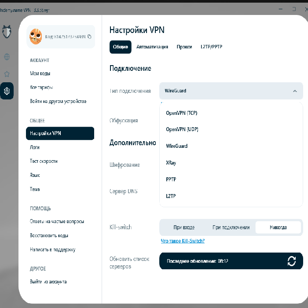Click the orange cat avatar
This screenshot has height=308, width=308.
[36, 37]
